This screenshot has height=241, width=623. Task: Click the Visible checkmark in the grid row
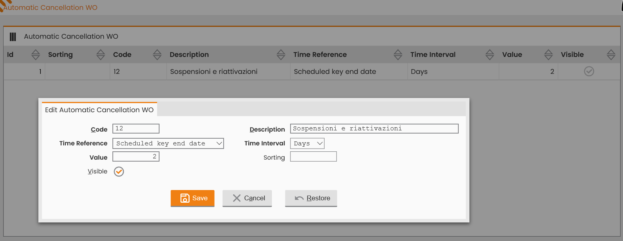point(589,72)
